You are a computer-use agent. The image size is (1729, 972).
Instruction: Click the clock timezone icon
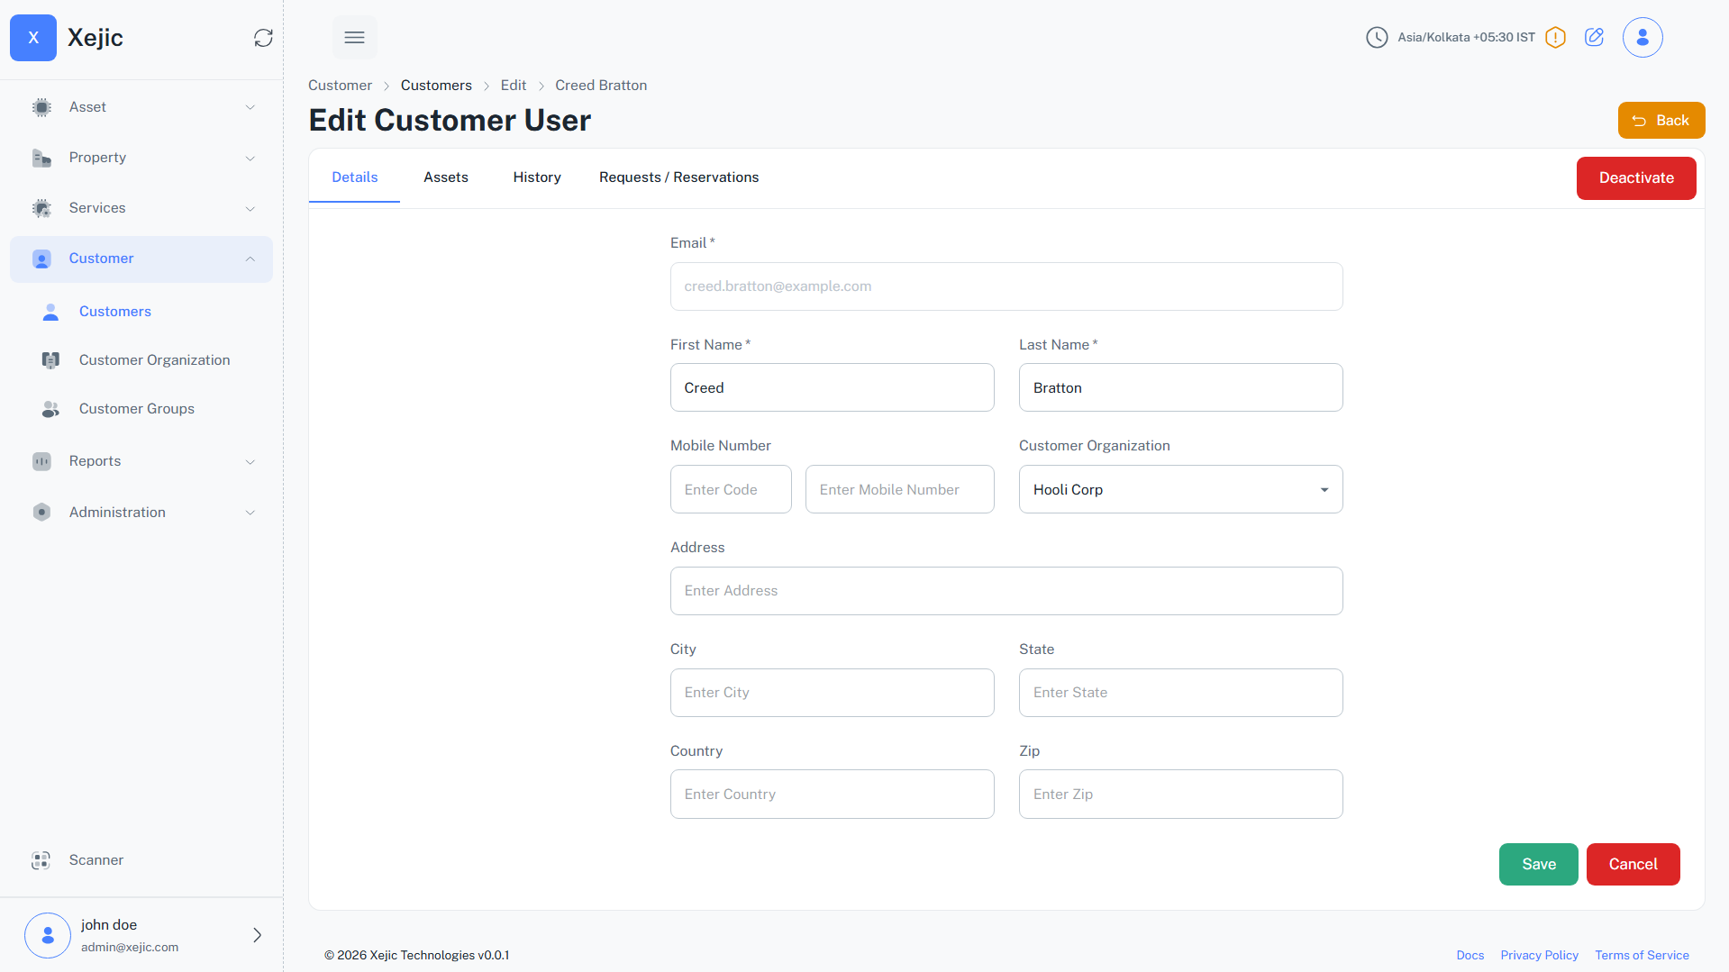pos(1377,38)
